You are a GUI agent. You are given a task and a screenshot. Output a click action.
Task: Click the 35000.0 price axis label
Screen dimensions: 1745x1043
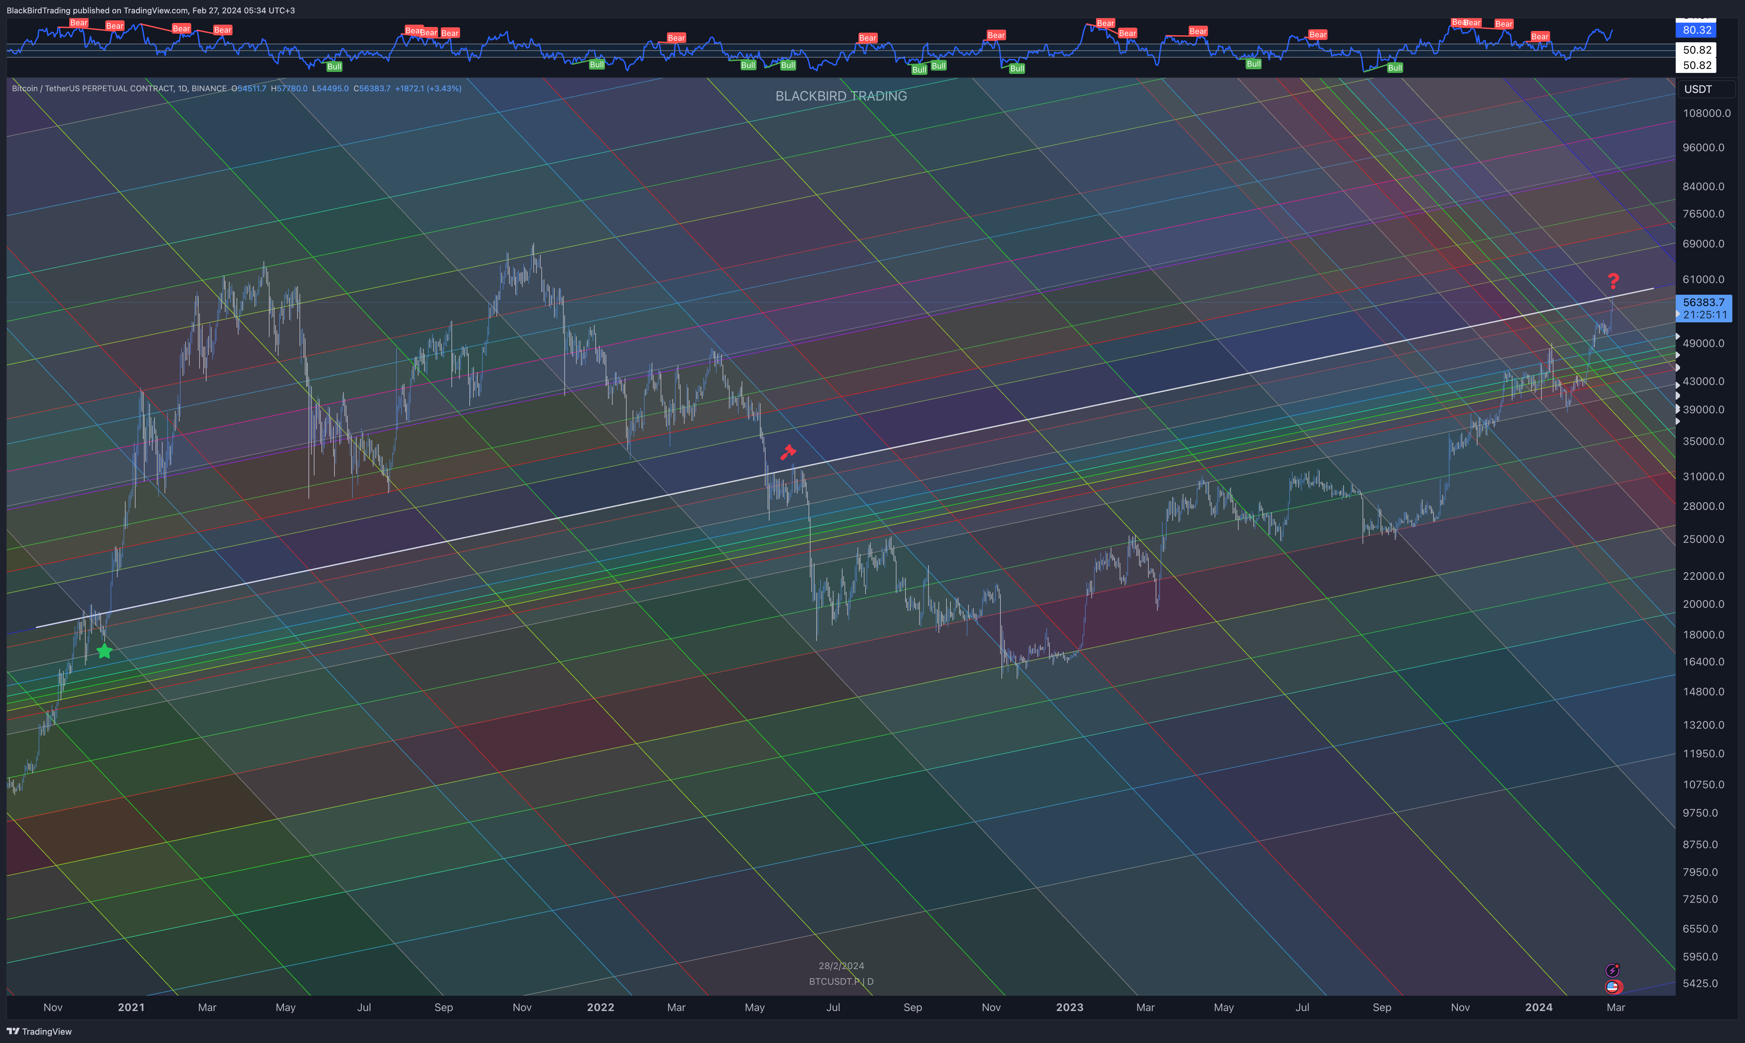point(1703,441)
